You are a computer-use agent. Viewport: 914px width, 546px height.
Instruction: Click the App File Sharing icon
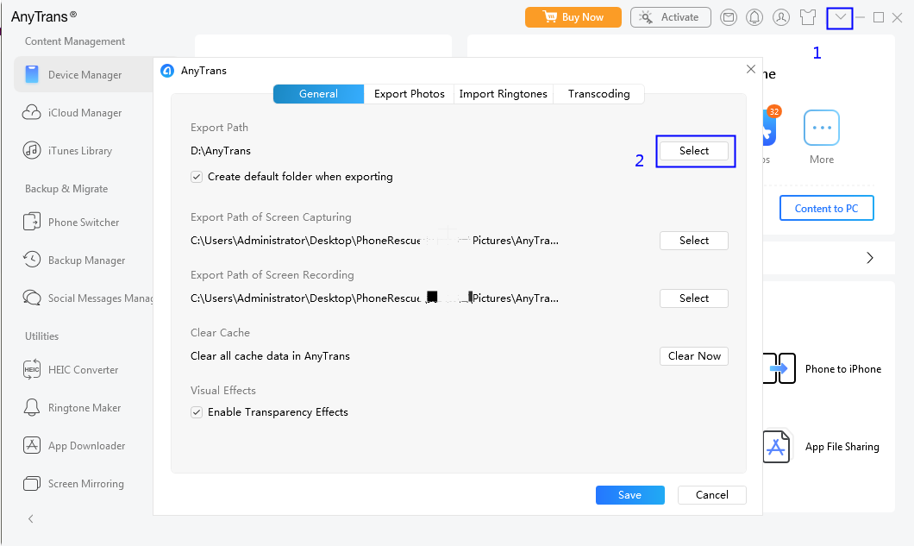pyautogui.click(x=777, y=447)
